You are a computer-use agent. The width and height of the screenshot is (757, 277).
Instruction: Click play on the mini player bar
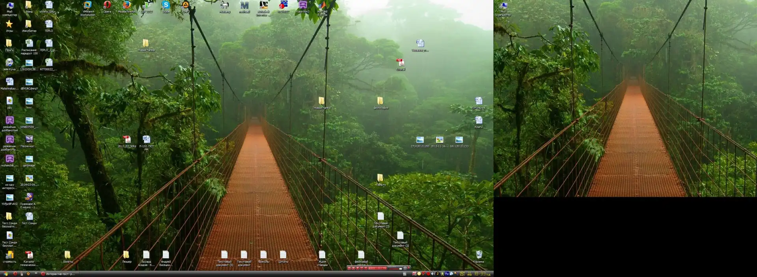coord(349,268)
